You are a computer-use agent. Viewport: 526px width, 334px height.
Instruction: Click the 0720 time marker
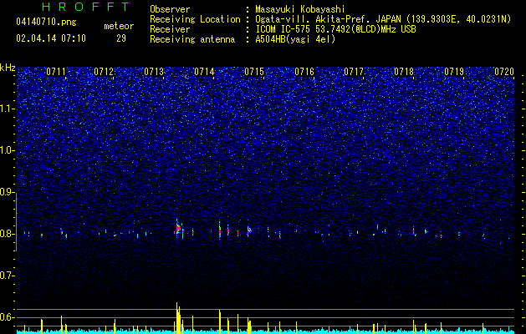point(504,71)
